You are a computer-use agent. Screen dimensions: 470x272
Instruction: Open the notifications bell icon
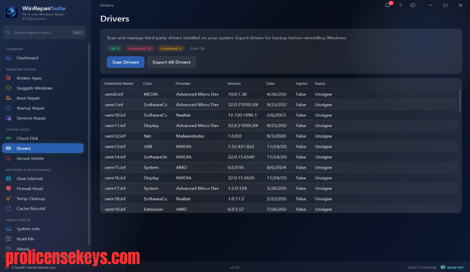pyautogui.click(x=387, y=5)
